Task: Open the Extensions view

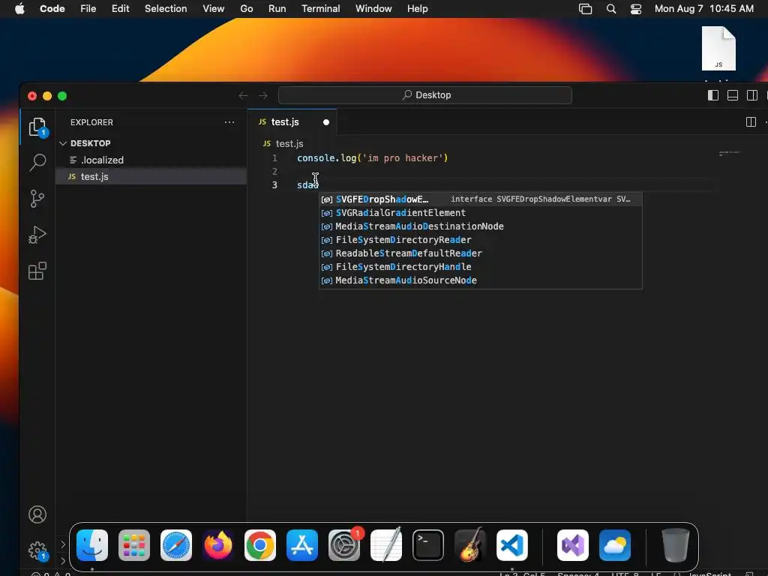Action: [37, 271]
